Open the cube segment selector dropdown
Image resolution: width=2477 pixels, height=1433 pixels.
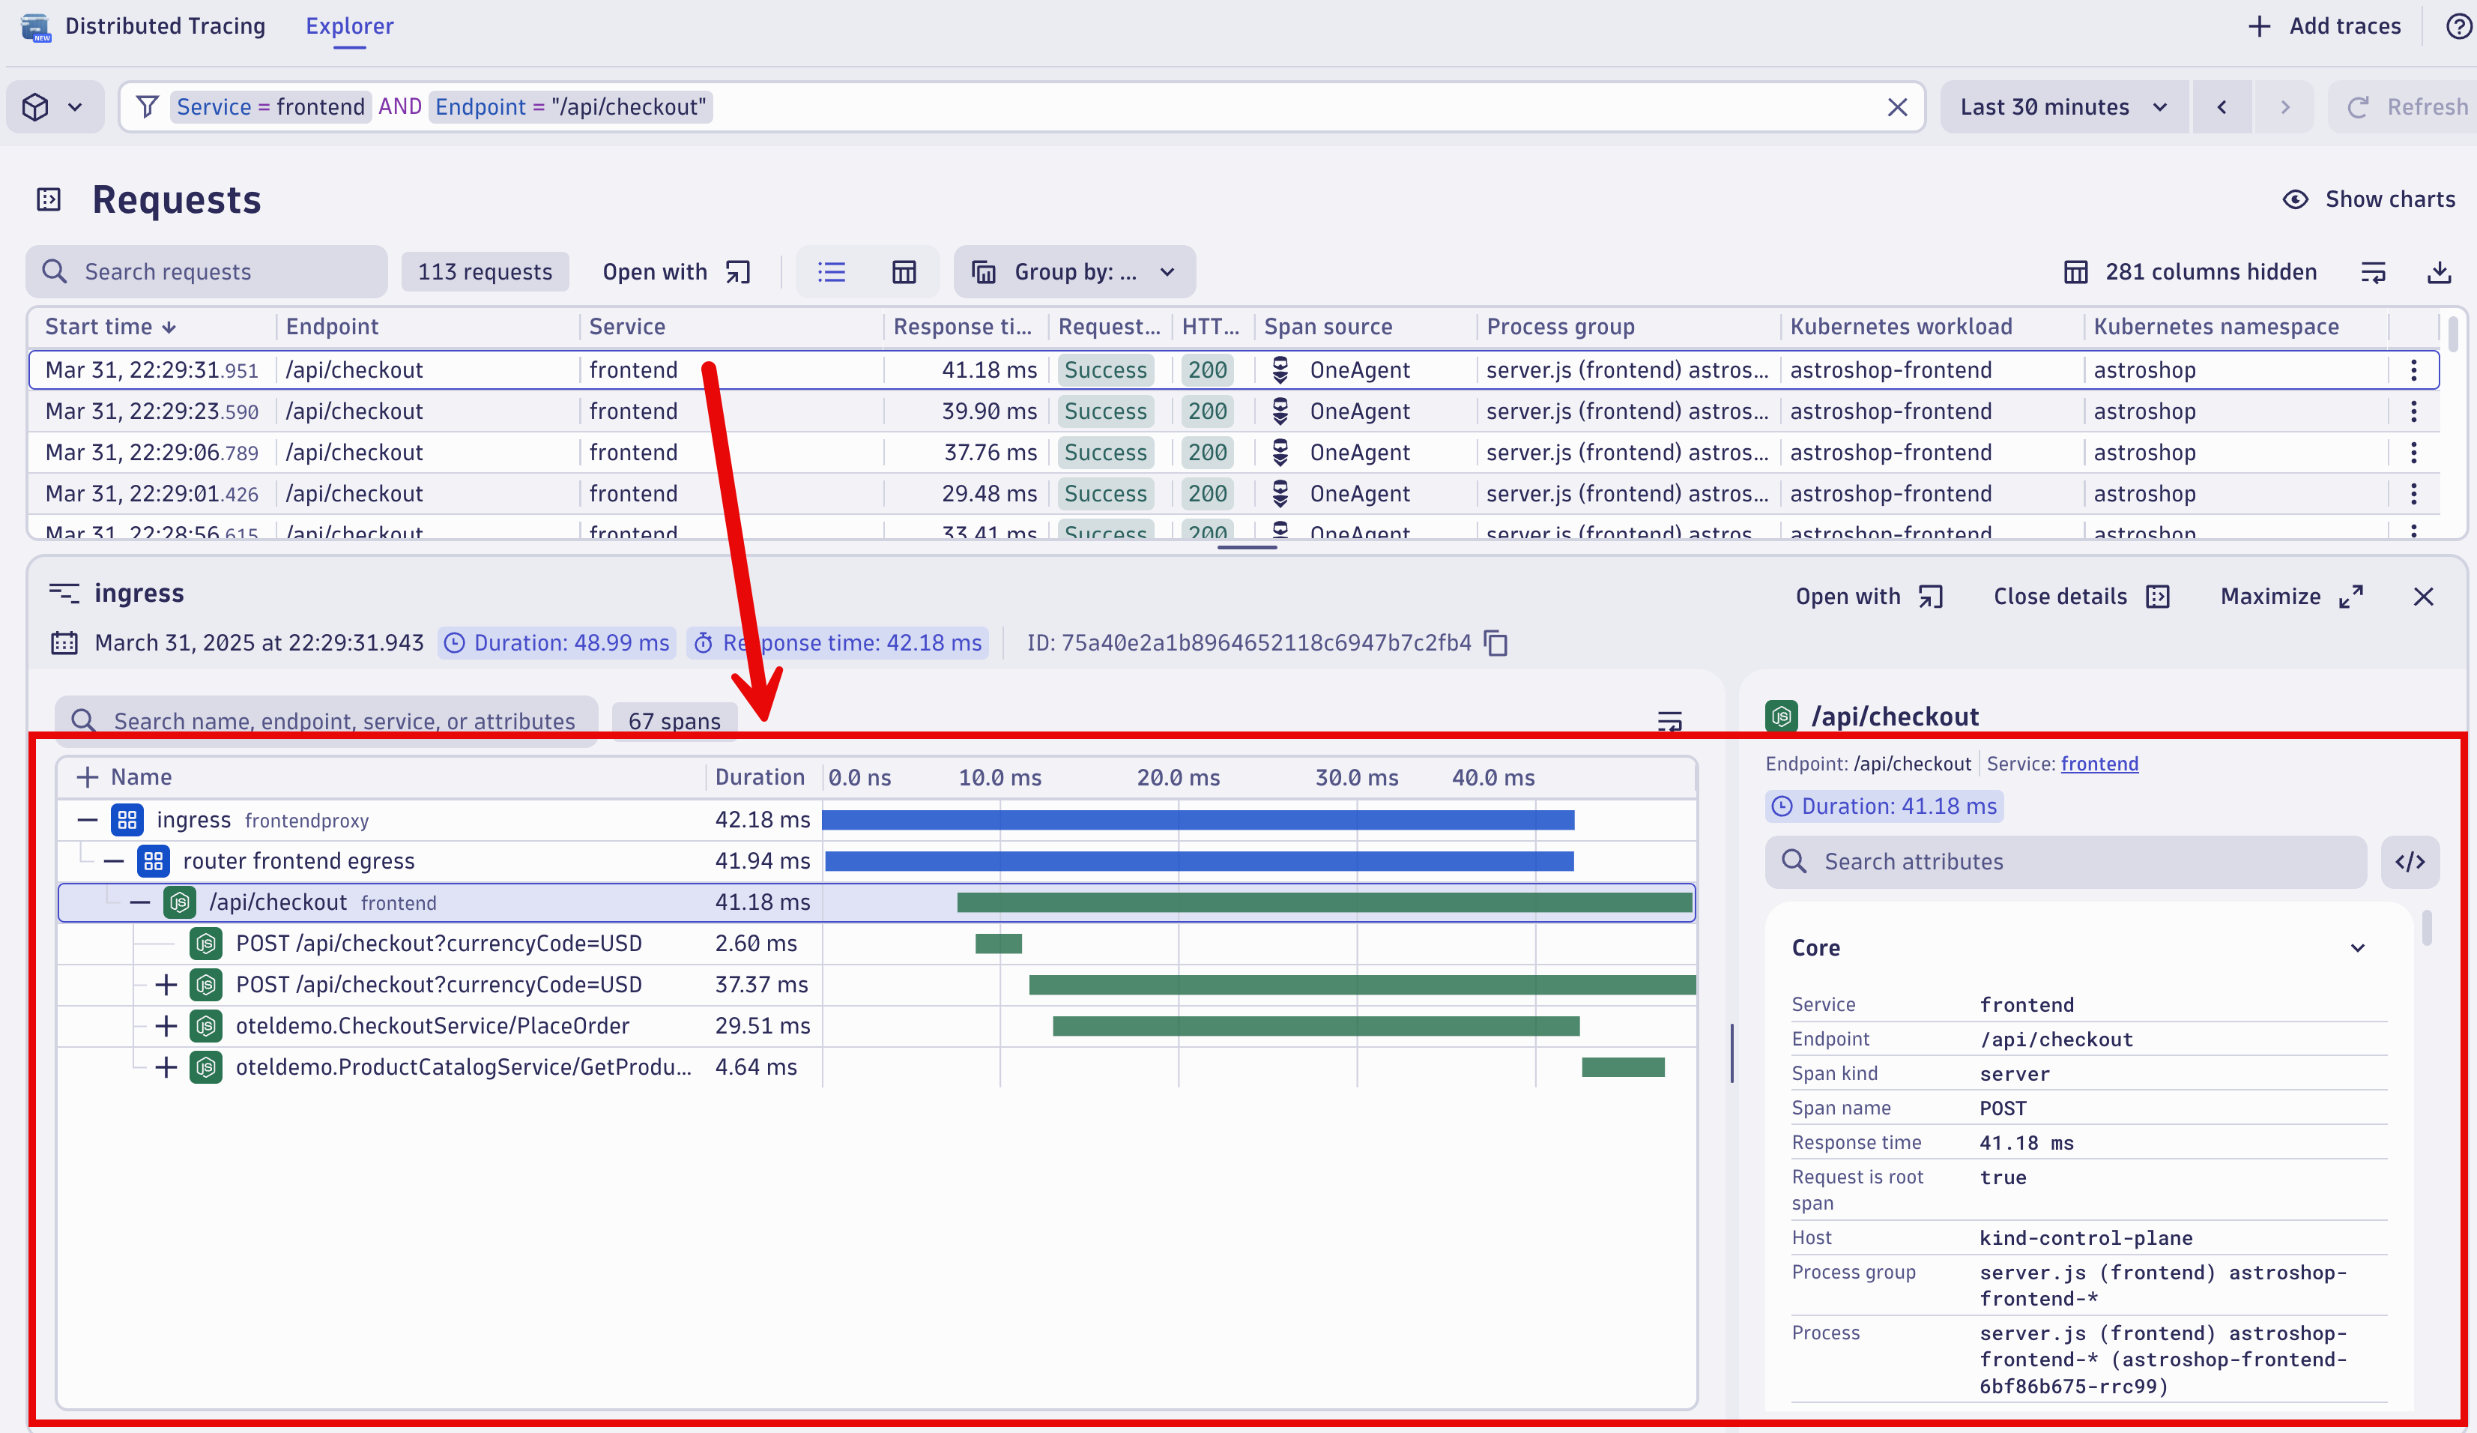pos(55,106)
